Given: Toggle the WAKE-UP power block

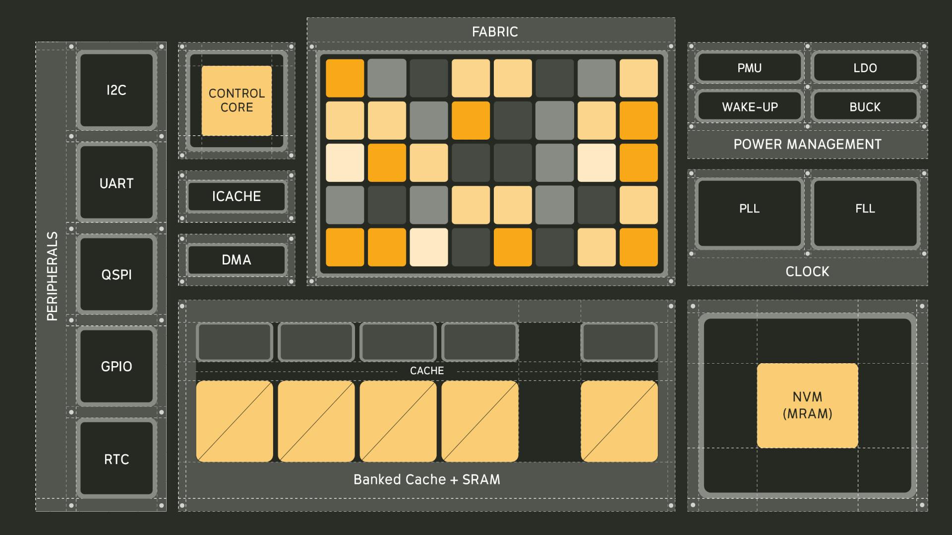Looking at the screenshot, I should point(749,107).
